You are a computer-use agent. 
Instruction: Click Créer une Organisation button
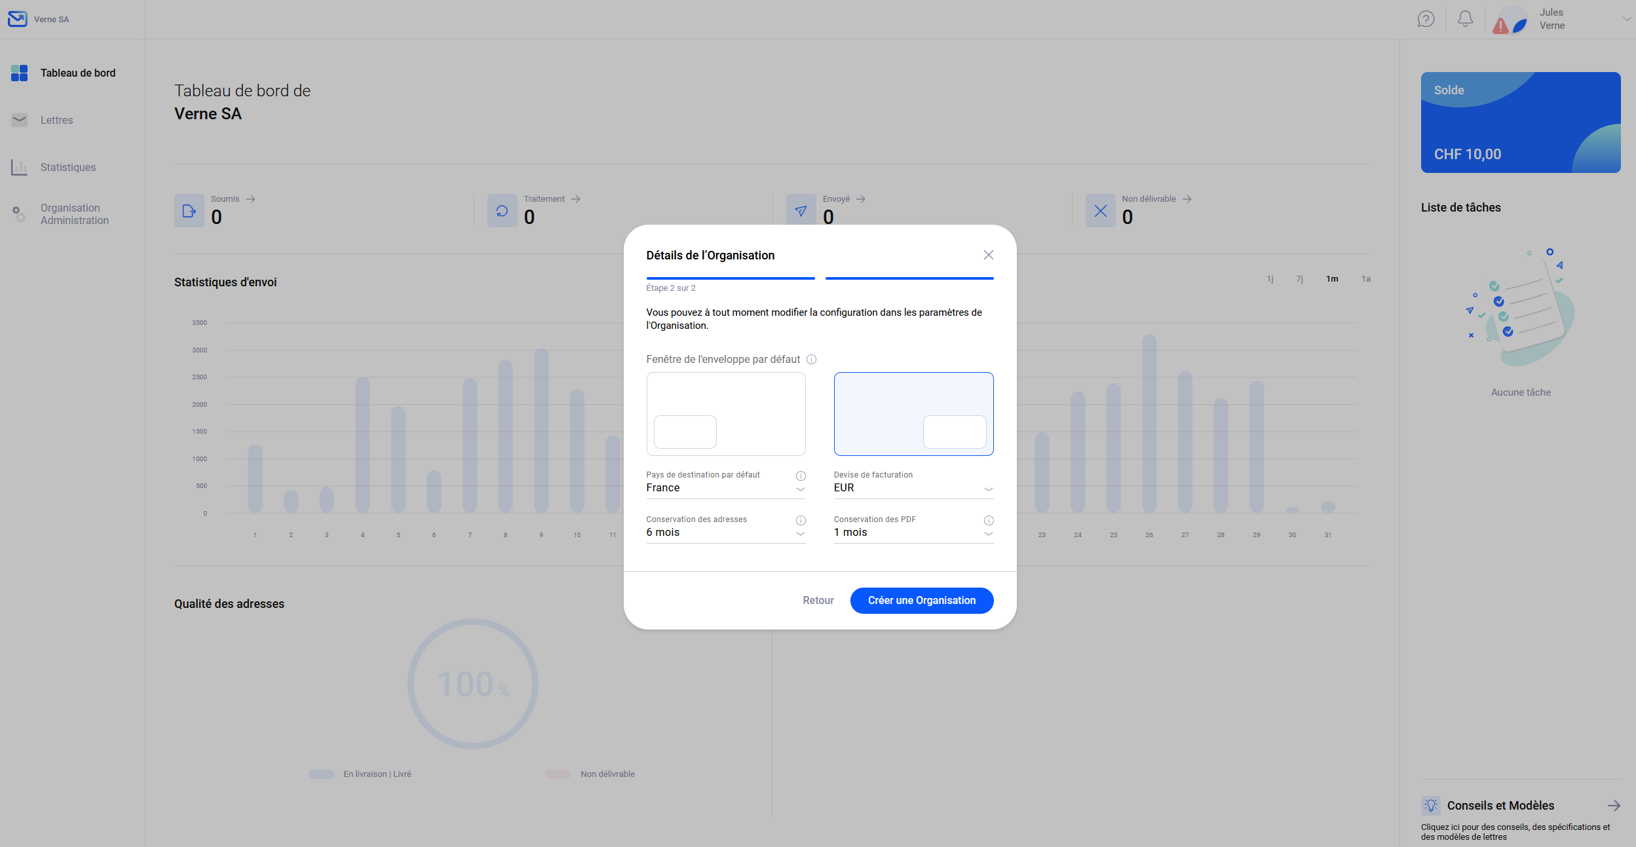[x=921, y=600]
